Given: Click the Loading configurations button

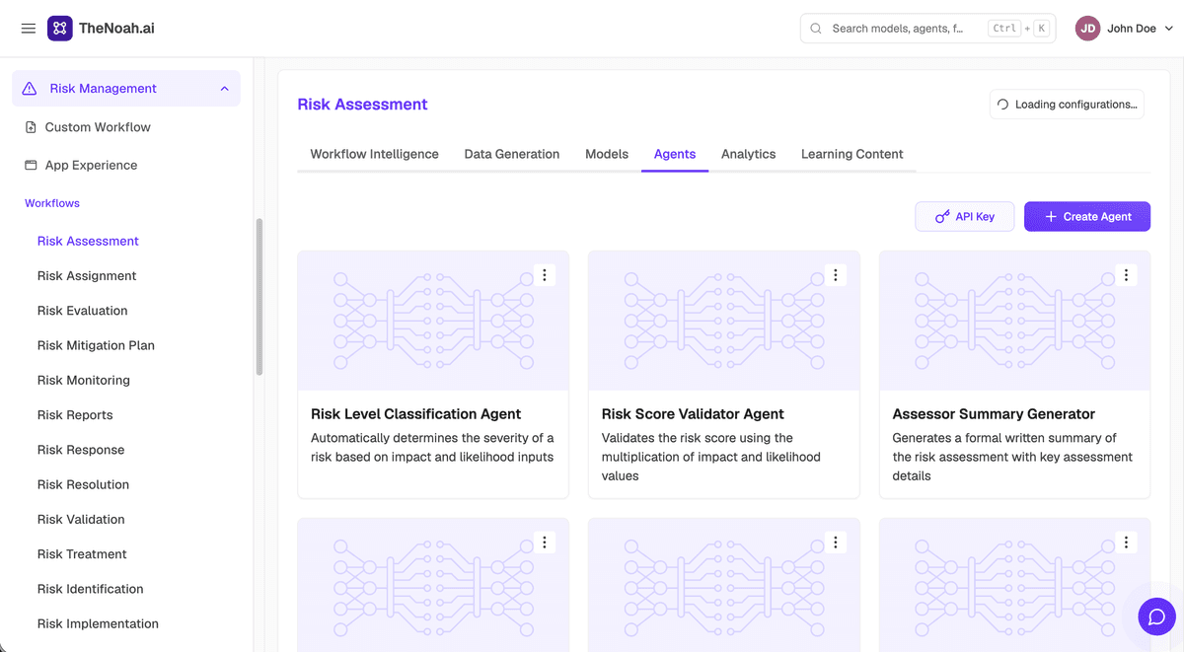Looking at the screenshot, I should point(1067,105).
